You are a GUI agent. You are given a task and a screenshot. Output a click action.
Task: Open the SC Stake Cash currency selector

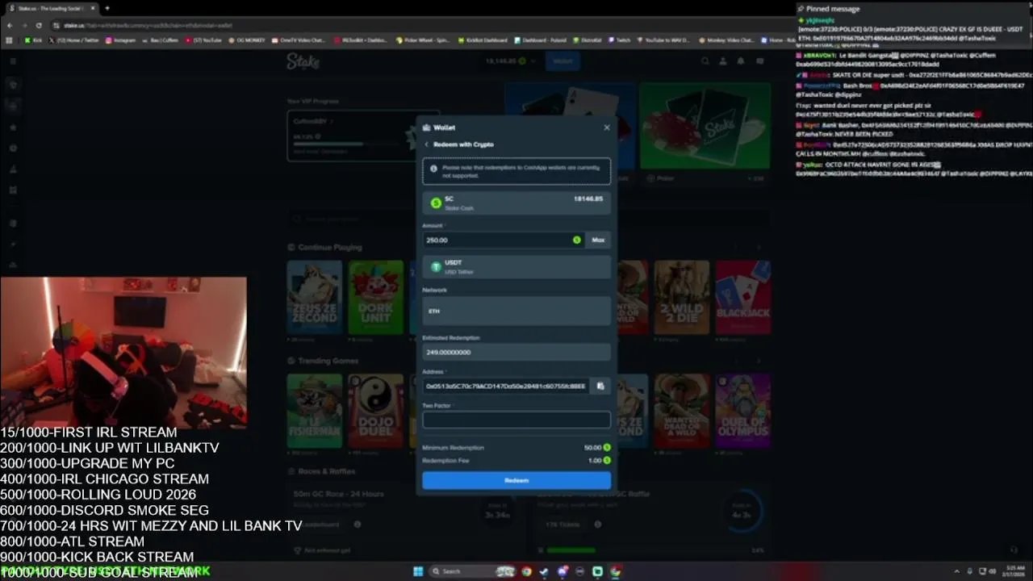point(516,203)
